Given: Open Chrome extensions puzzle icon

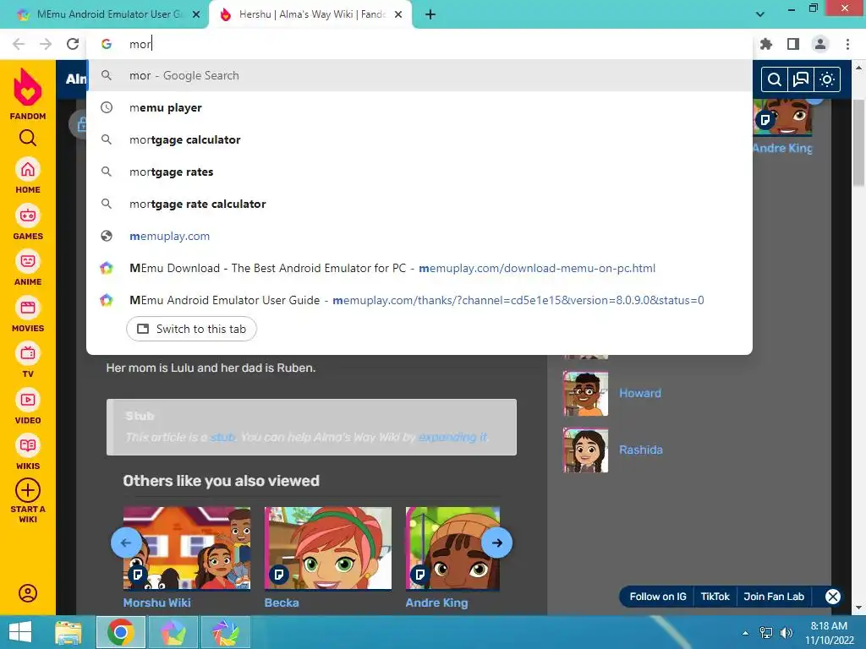Looking at the screenshot, I should pos(766,44).
